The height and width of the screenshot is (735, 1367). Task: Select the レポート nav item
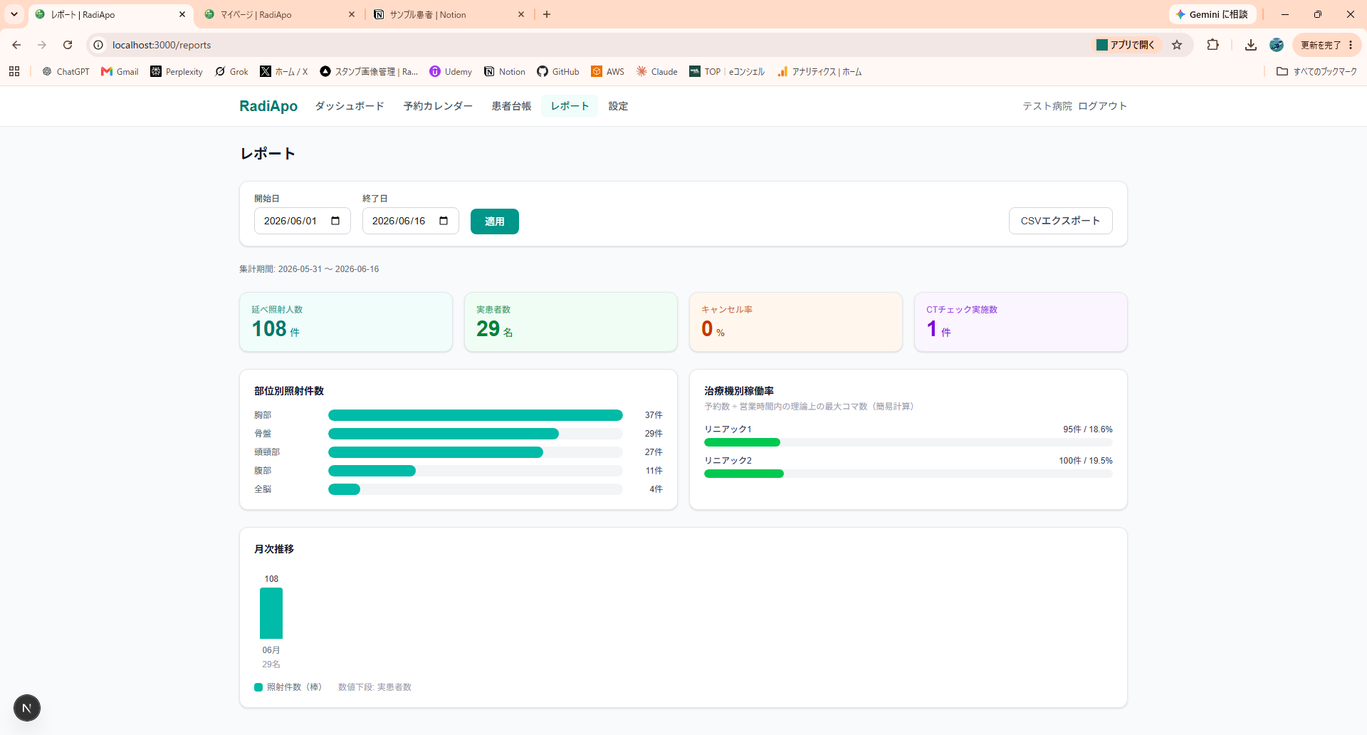(x=570, y=106)
